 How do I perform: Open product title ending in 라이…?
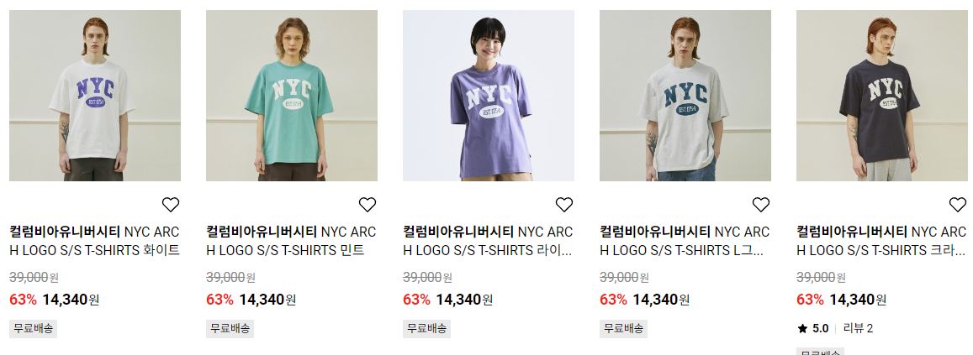[489, 241]
